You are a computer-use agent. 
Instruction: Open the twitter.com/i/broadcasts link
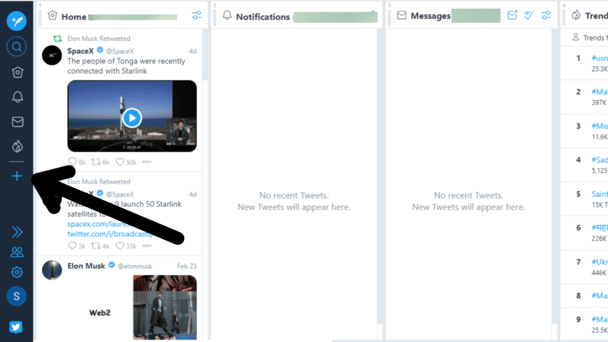(110, 234)
